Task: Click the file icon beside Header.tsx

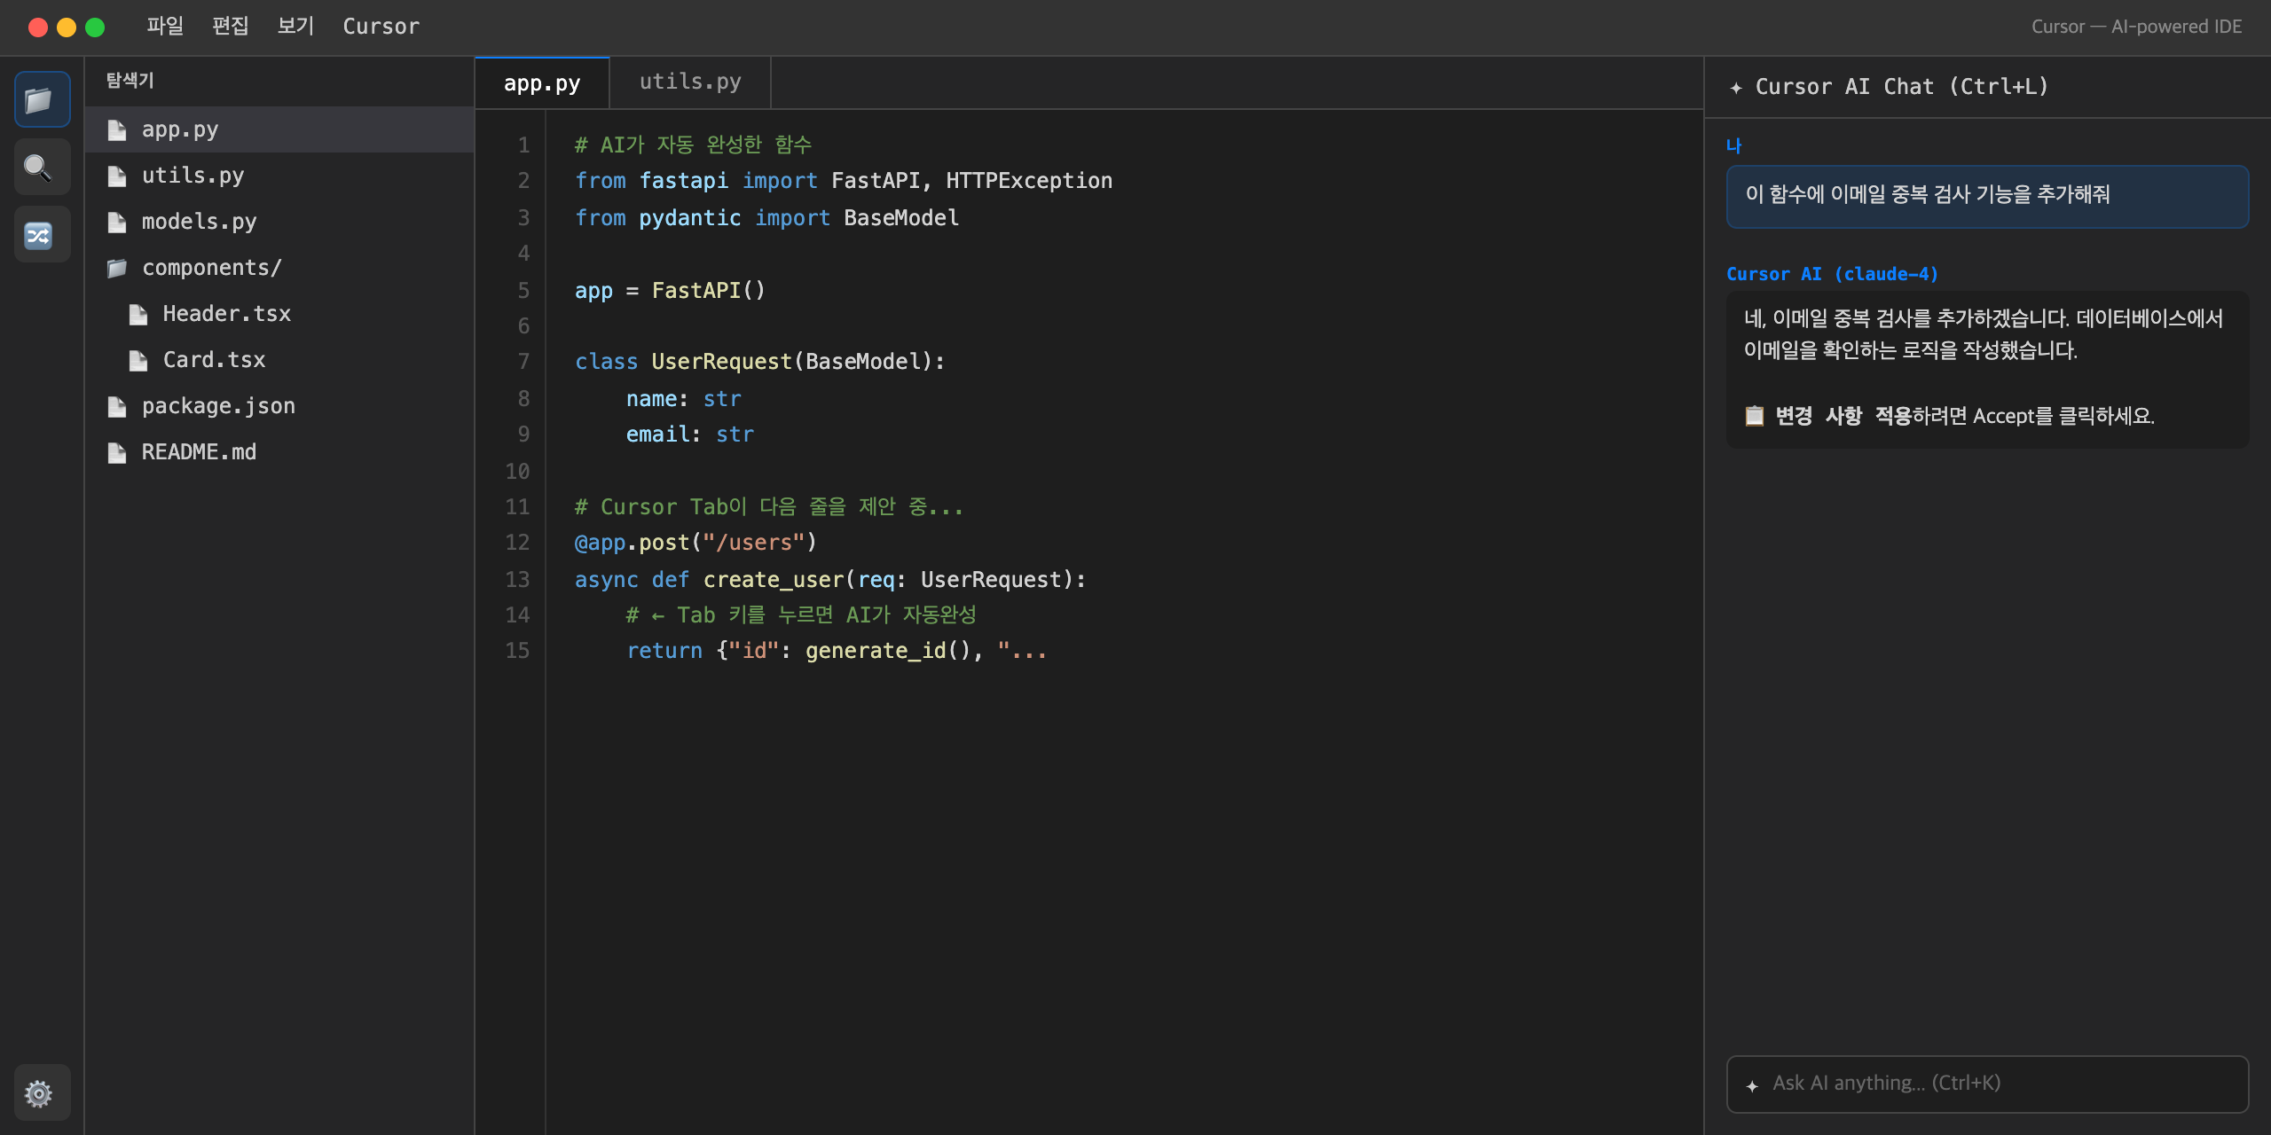Action: pos(138,315)
